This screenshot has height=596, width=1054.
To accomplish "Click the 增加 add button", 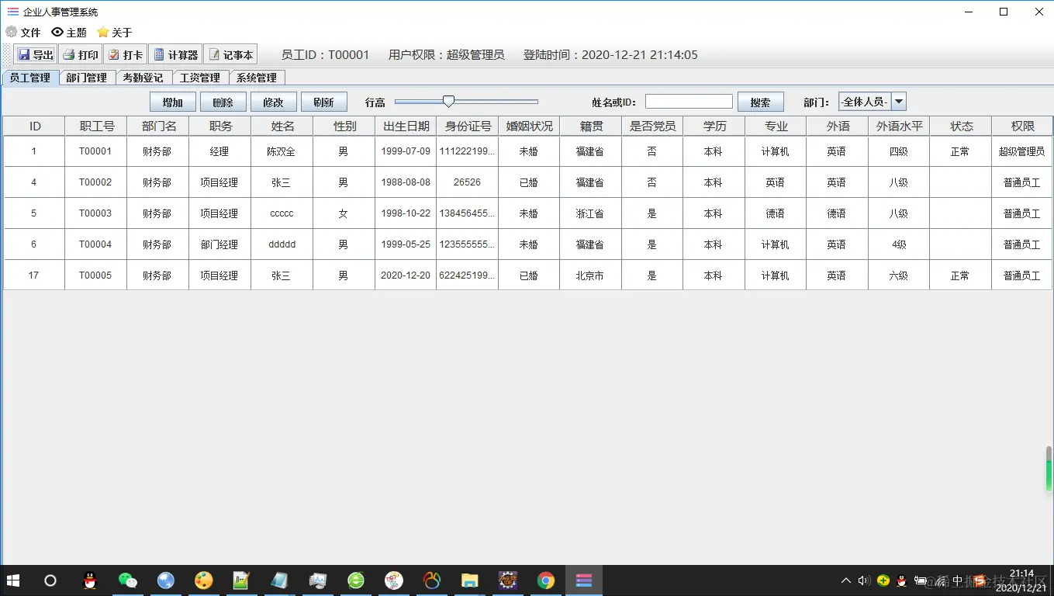I will [x=172, y=101].
